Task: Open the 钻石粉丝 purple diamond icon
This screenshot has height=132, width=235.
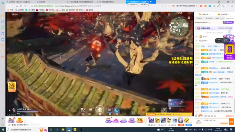Action: pos(132,120)
